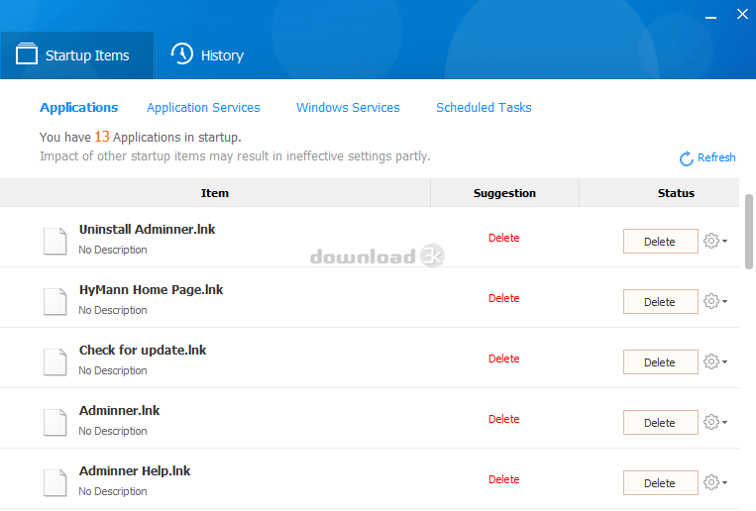Switch to Windows Services list

click(x=348, y=108)
